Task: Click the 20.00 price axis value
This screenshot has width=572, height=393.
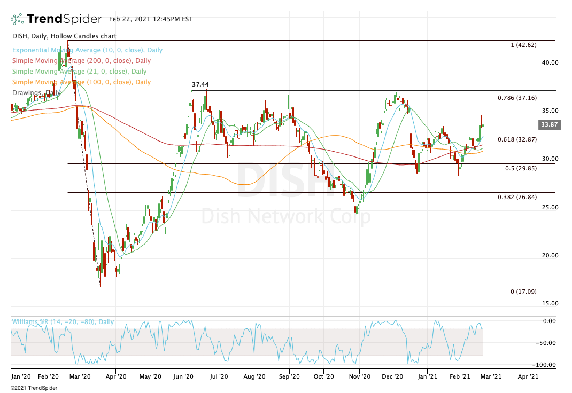Action: tap(550, 255)
